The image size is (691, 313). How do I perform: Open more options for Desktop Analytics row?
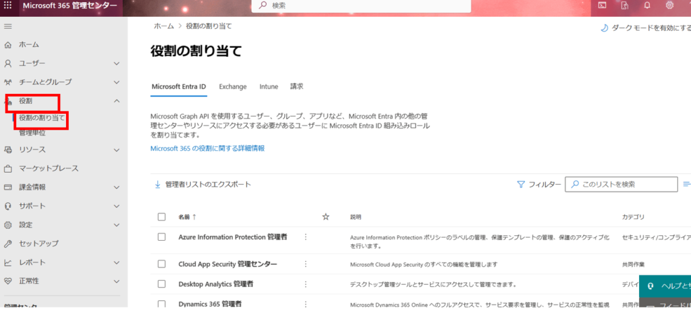(x=306, y=284)
